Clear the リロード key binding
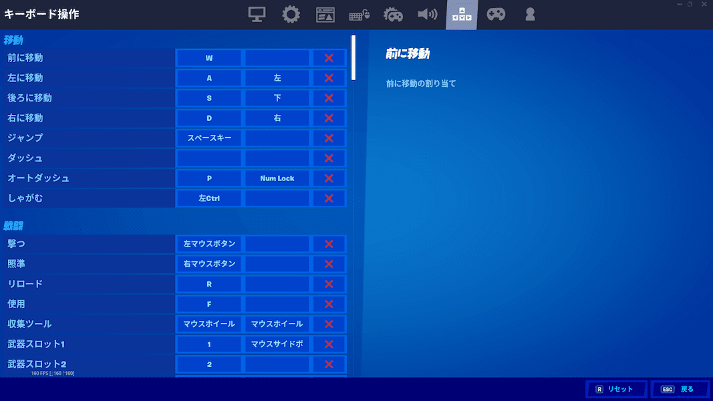The width and height of the screenshot is (713, 401). [329, 284]
